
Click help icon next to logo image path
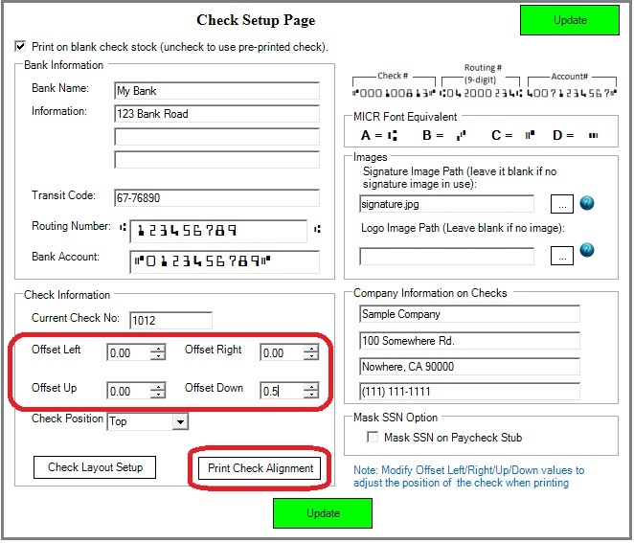click(x=587, y=250)
